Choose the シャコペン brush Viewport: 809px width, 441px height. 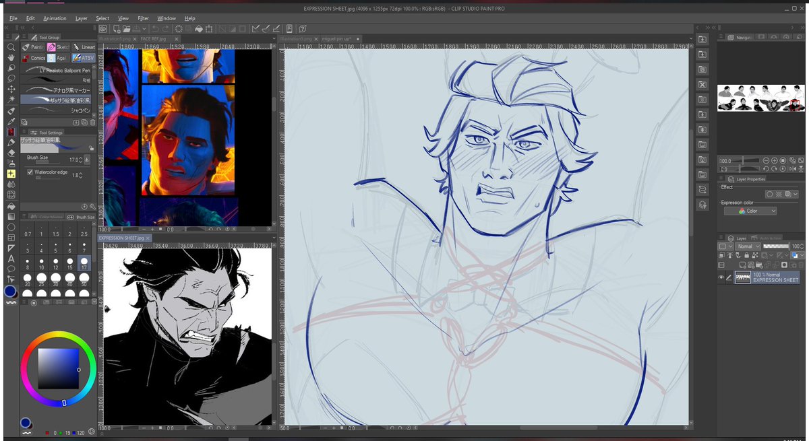click(x=57, y=109)
